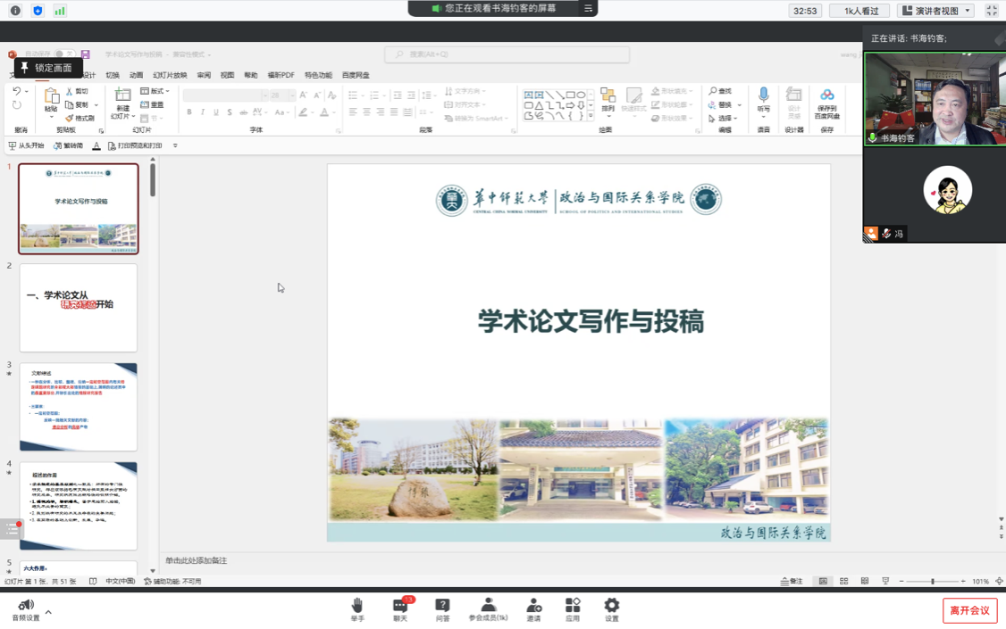The image size is (1006, 629).
Task: Raise hand using 举手 icon
Action: (x=357, y=608)
